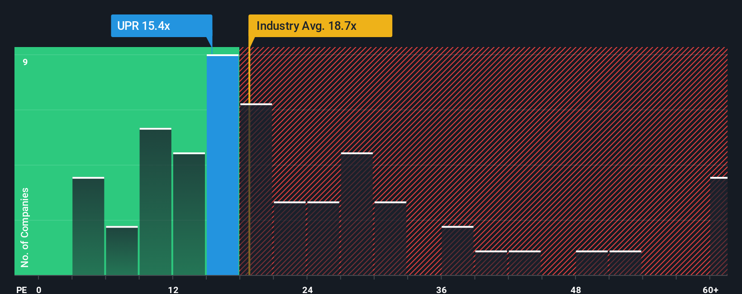Click the hatched bar ending at PE 24
The height and width of the screenshot is (294, 742).
point(290,238)
